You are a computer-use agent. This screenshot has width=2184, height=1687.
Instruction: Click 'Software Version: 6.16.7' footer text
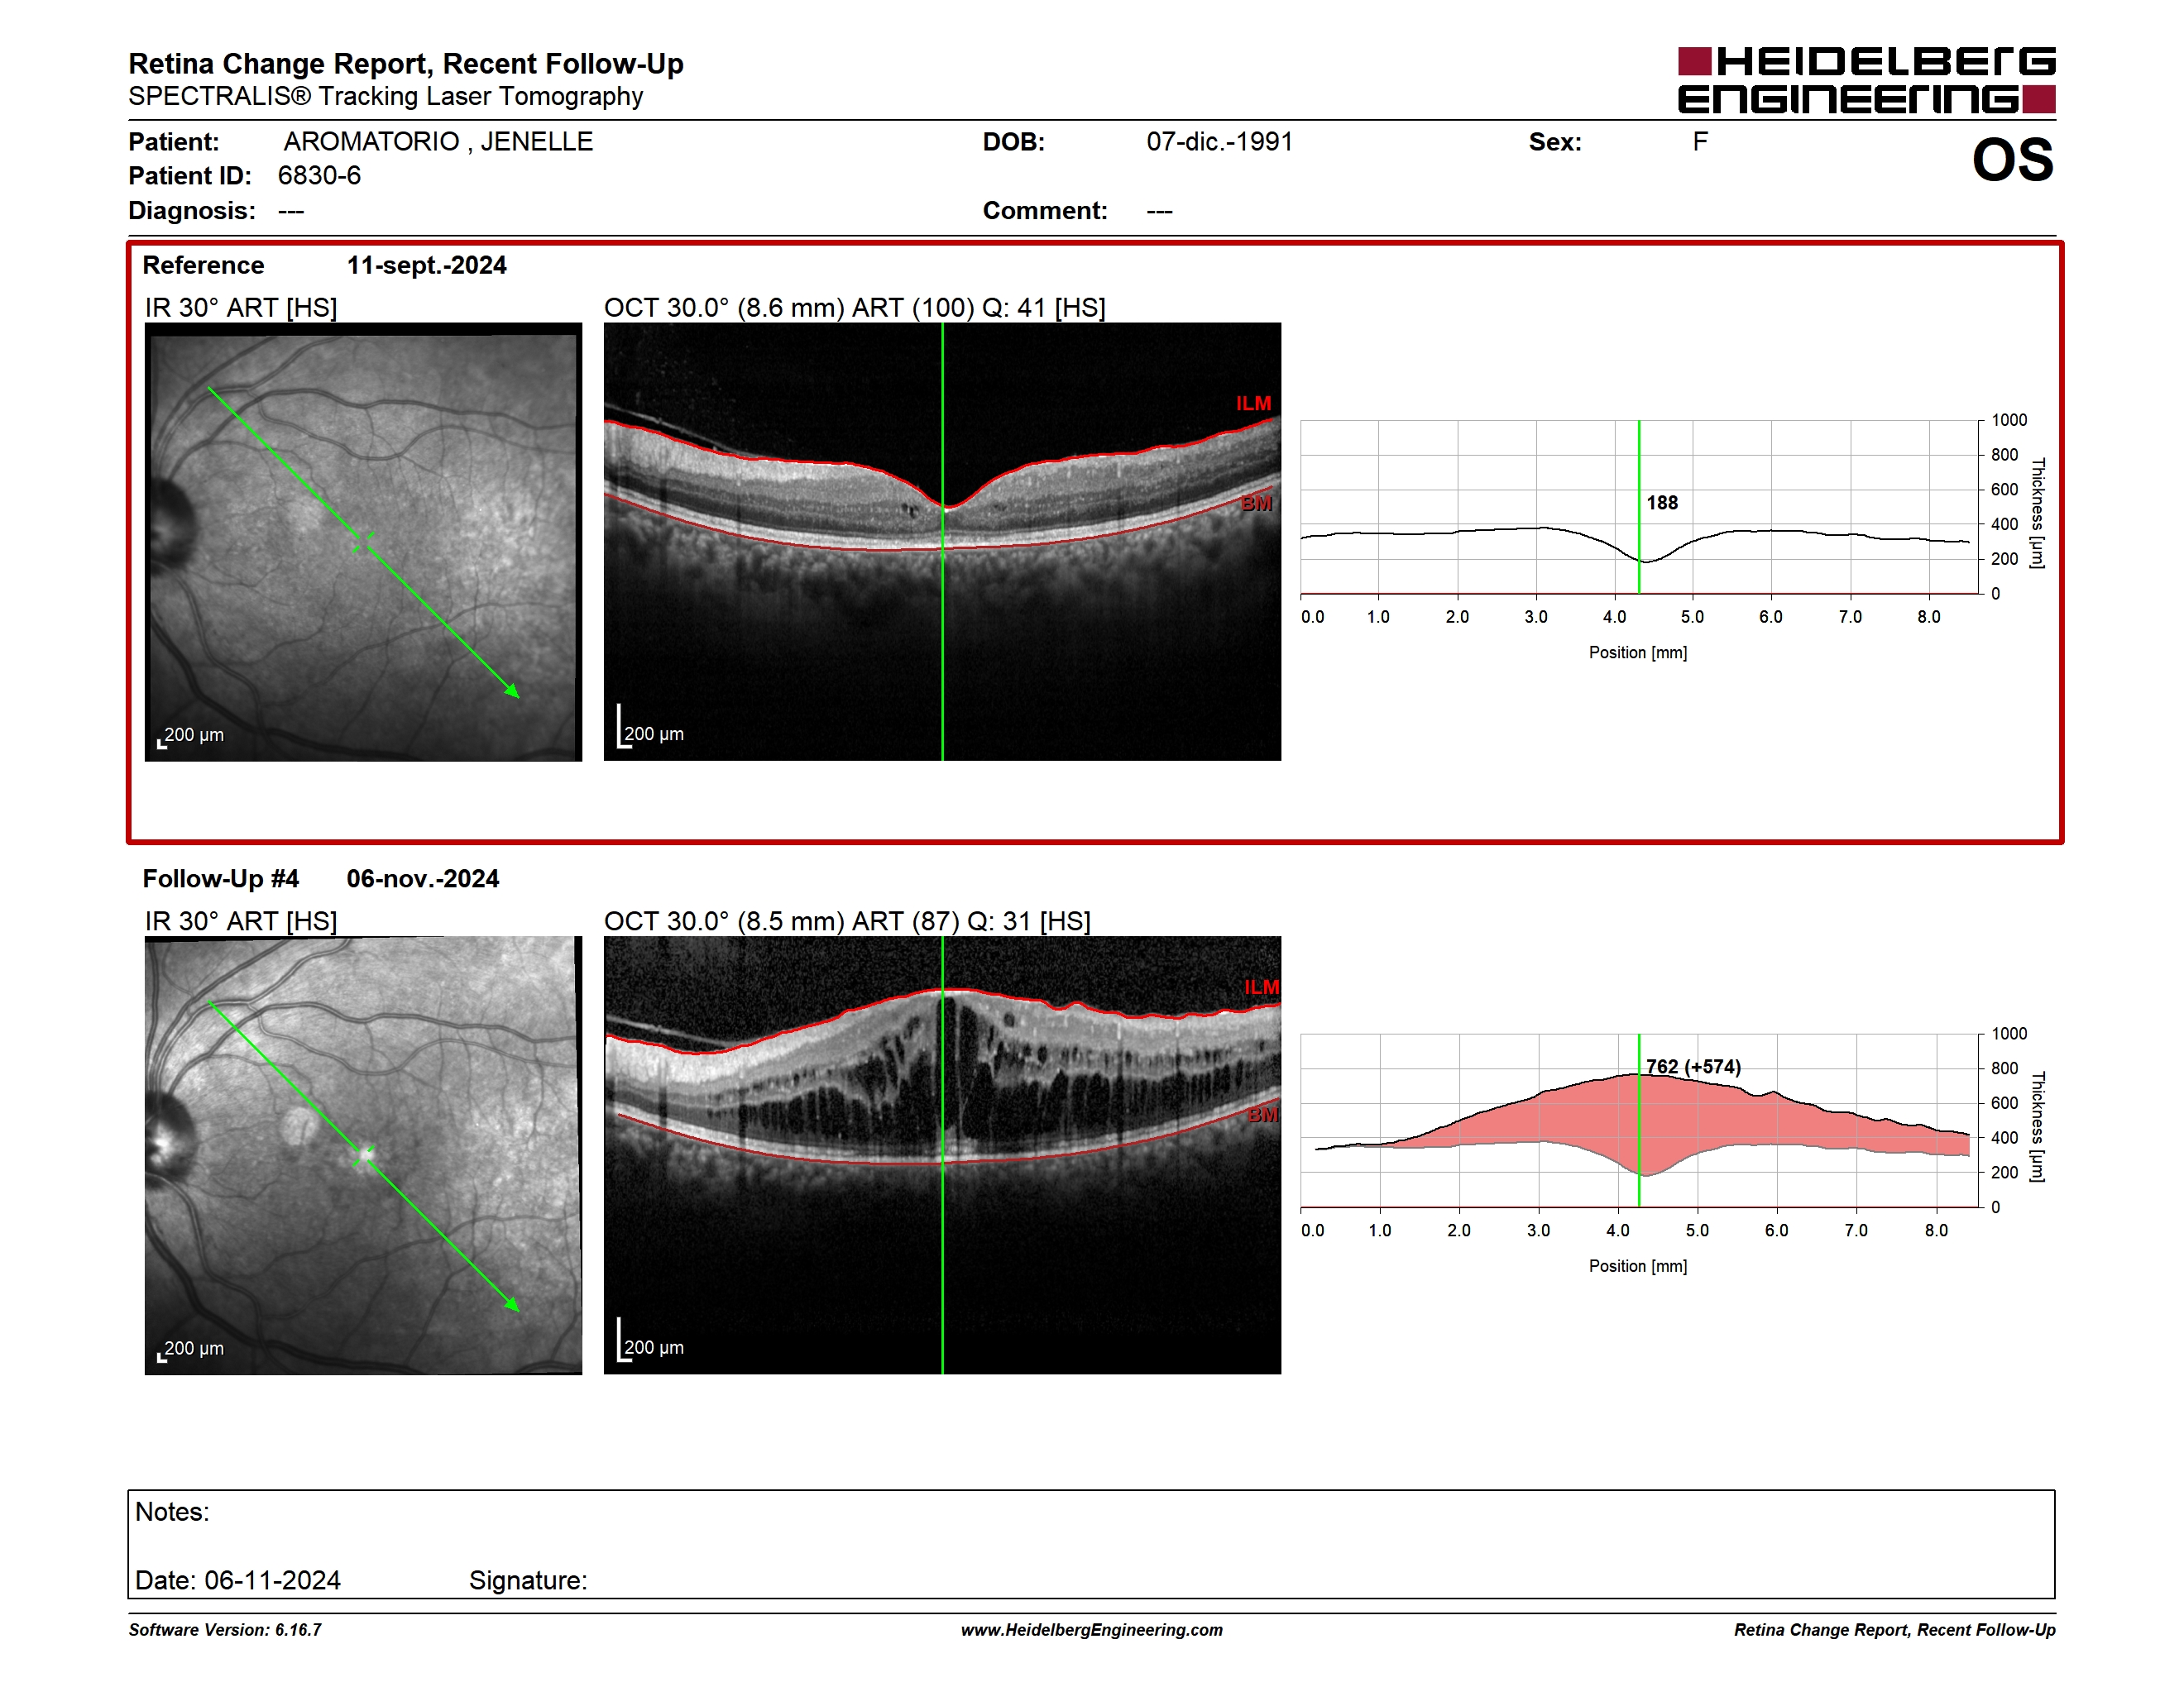click(x=225, y=1630)
